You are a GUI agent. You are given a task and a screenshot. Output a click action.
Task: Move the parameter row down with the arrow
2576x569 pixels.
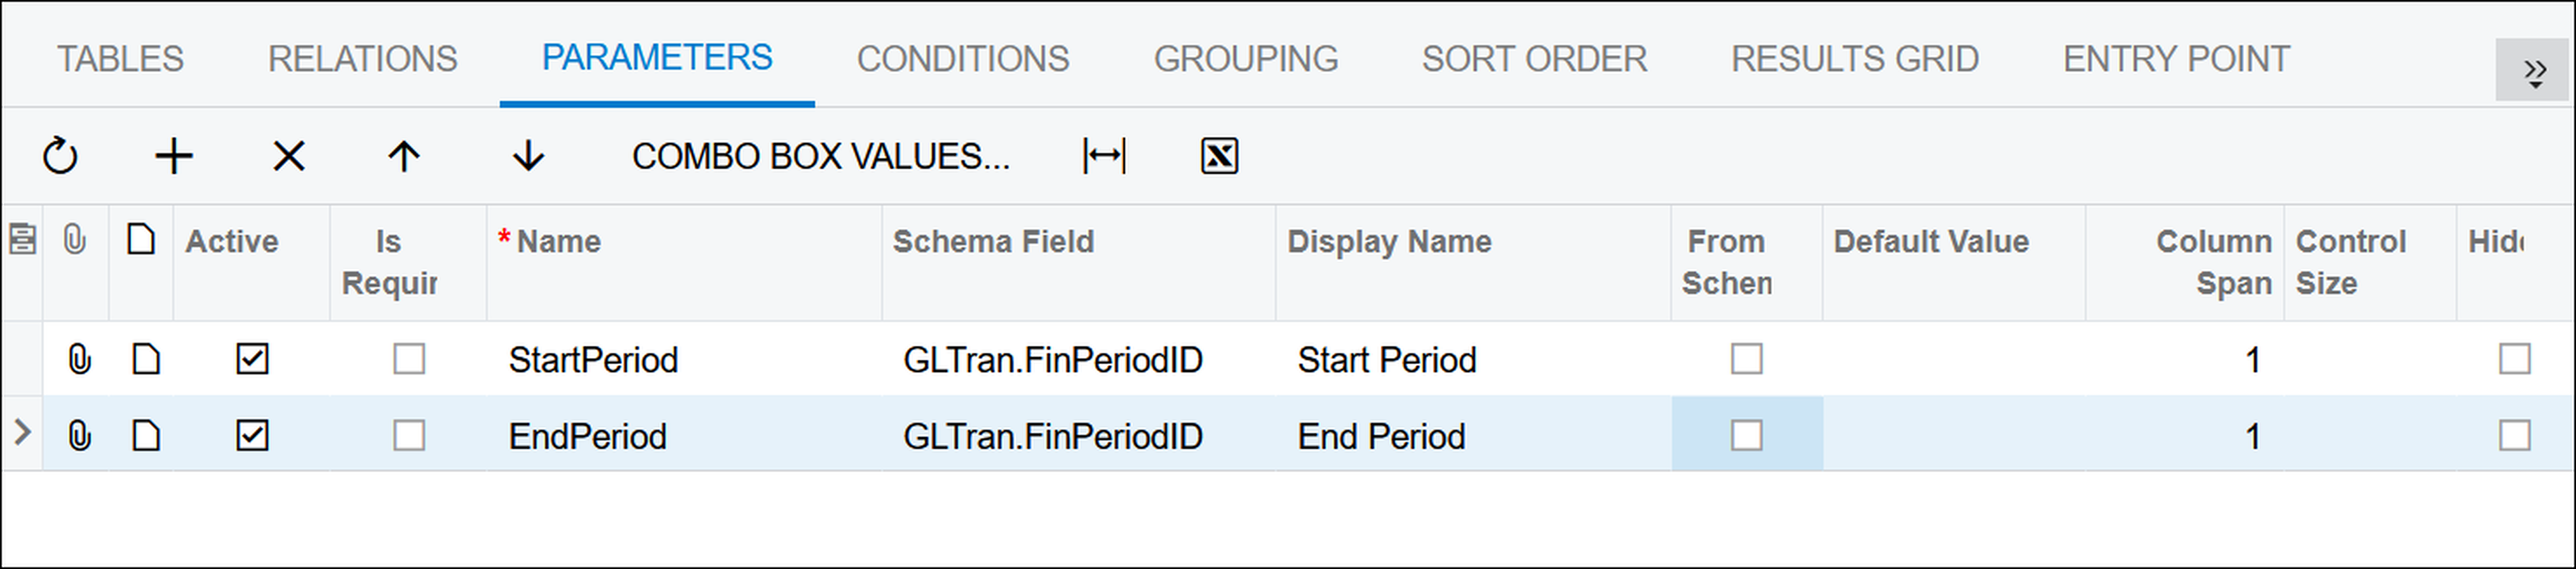click(528, 156)
